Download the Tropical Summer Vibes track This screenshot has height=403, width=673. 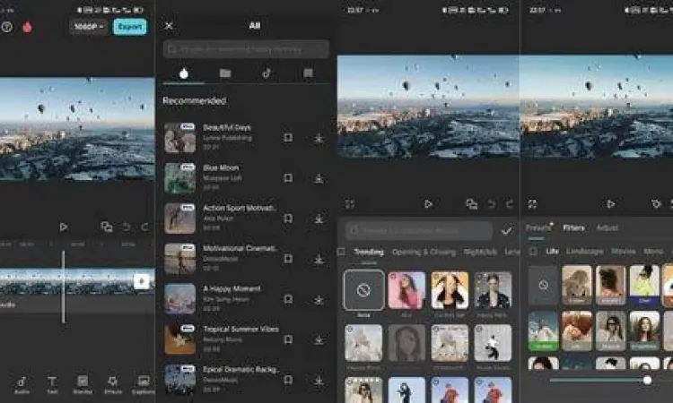[319, 340]
